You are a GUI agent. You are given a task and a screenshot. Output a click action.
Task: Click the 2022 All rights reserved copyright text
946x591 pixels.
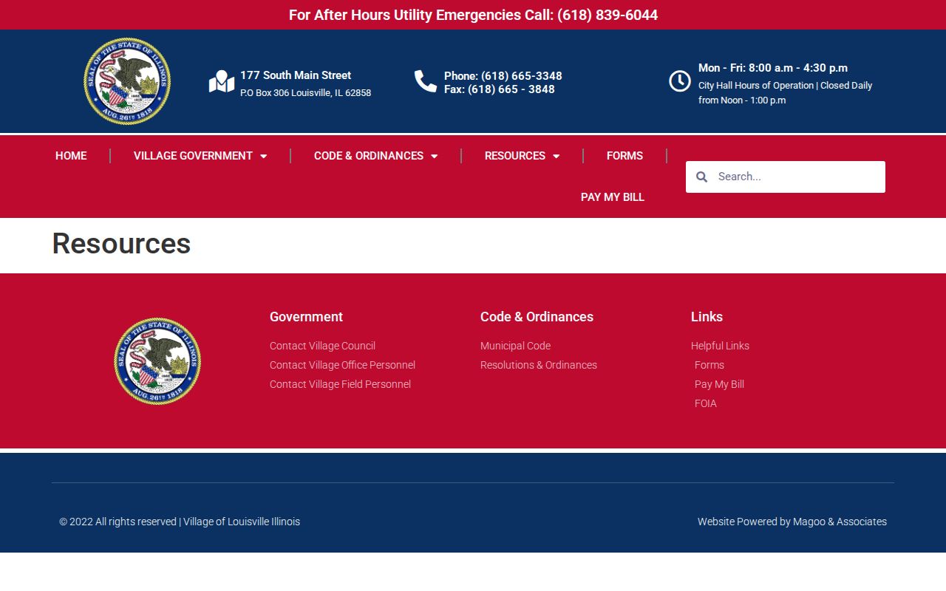[180, 522]
